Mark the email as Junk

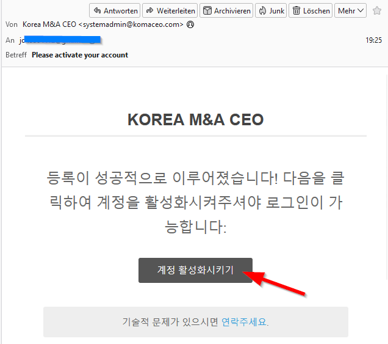tap(271, 10)
